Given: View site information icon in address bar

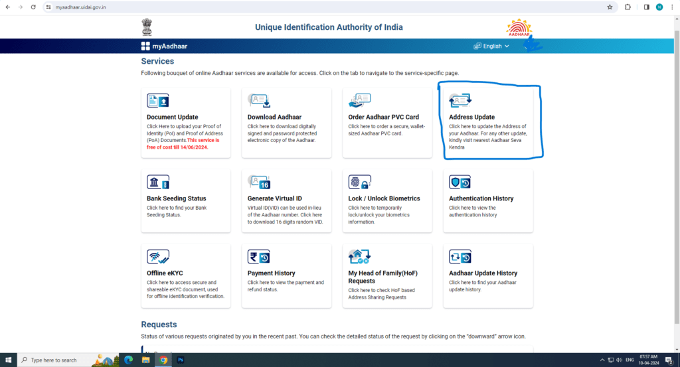Looking at the screenshot, I should click(48, 7).
